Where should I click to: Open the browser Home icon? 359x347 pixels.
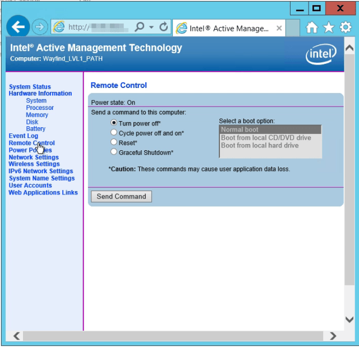[x=312, y=27]
